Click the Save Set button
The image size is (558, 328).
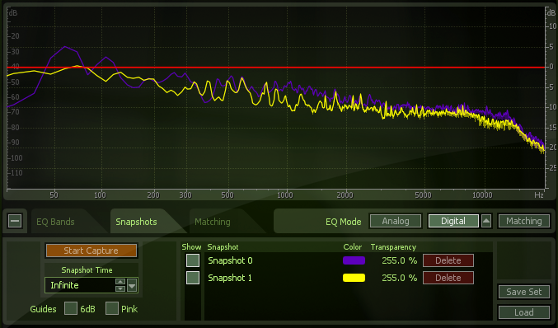point(524,292)
